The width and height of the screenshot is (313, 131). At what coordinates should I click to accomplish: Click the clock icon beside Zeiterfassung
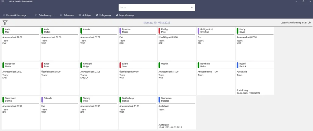[36, 15]
